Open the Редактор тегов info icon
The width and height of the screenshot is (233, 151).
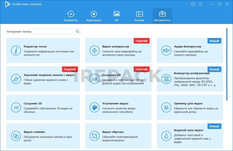(x=16, y=51)
